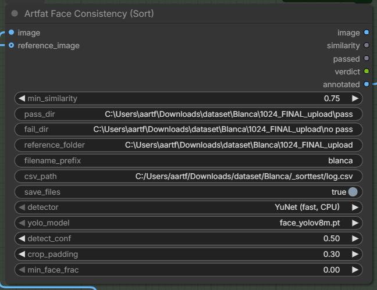377x290 pixels.
Task: Click the green verdict output socket
Action: (367, 71)
